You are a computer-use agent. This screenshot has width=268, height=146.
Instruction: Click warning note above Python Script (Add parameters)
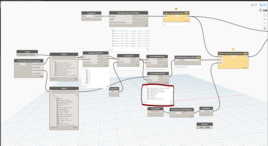pyautogui.click(x=233, y=49)
